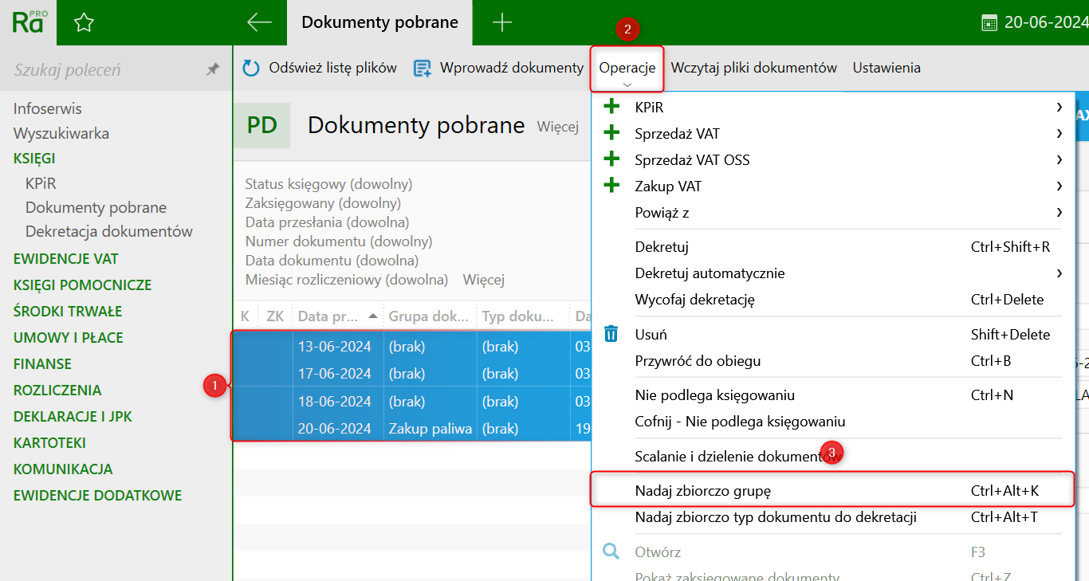1089x581 pixels.
Task: Click Więcej after Miesiąc rozliczeniowy filter
Action: point(484,280)
